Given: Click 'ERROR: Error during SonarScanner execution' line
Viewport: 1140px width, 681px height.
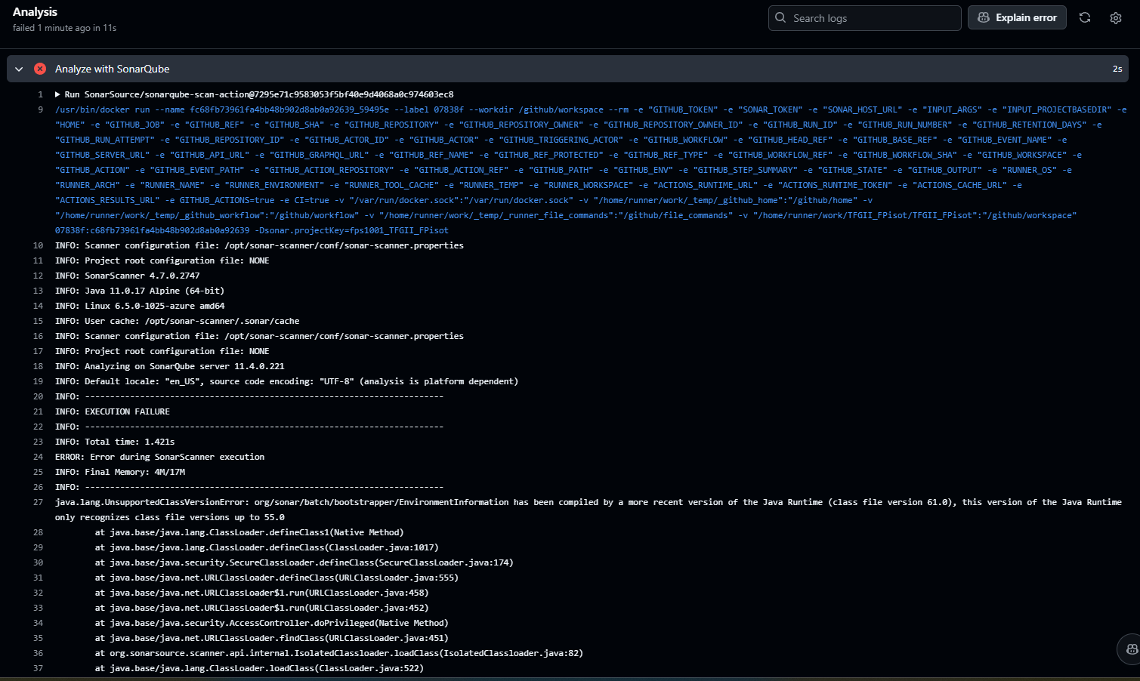Looking at the screenshot, I should tap(159, 457).
